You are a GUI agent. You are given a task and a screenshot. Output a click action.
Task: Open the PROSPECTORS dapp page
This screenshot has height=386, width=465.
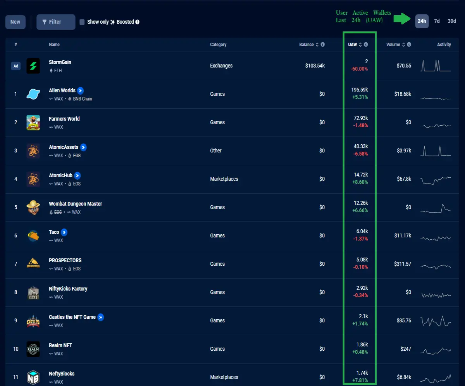pos(65,260)
